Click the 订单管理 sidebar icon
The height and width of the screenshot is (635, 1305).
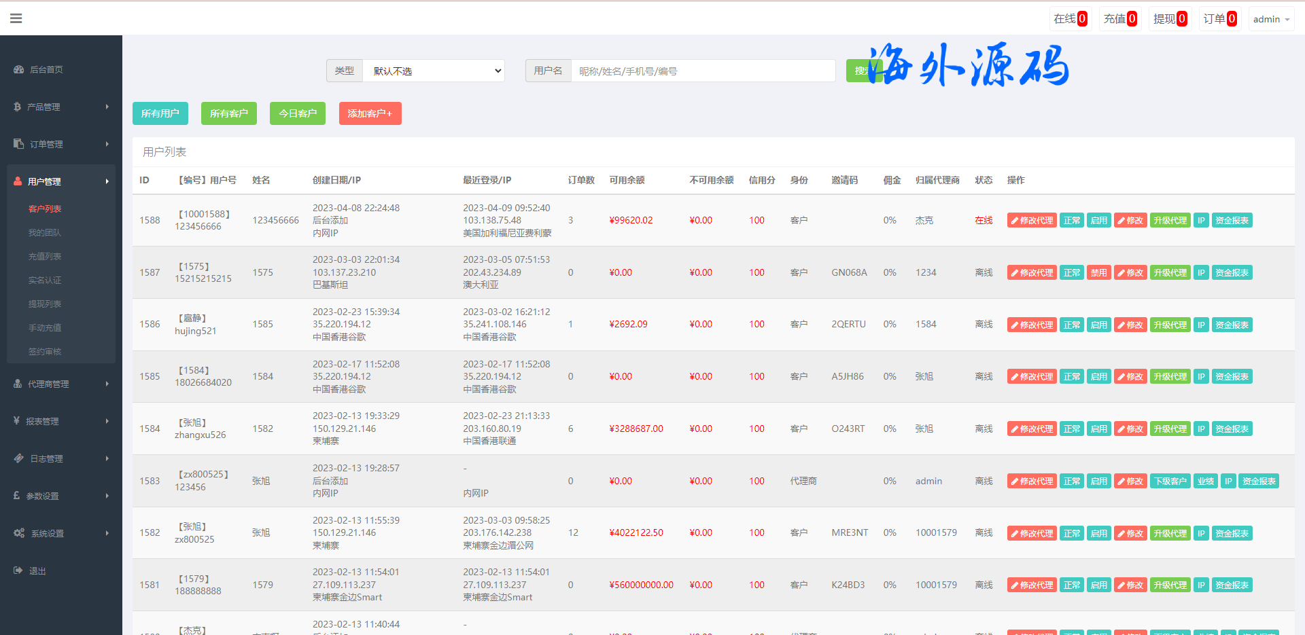coord(19,144)
